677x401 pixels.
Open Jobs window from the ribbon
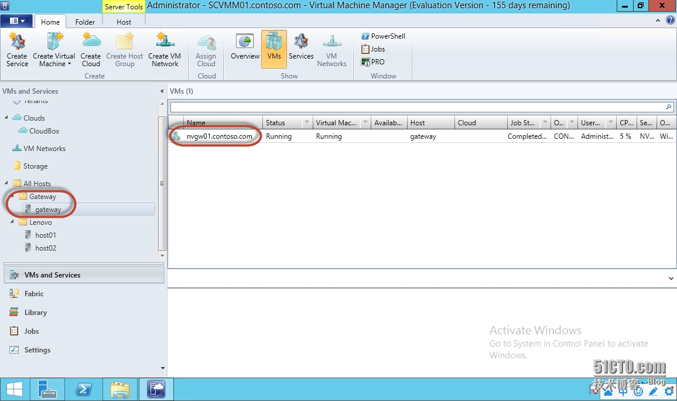tap(373, 49)
